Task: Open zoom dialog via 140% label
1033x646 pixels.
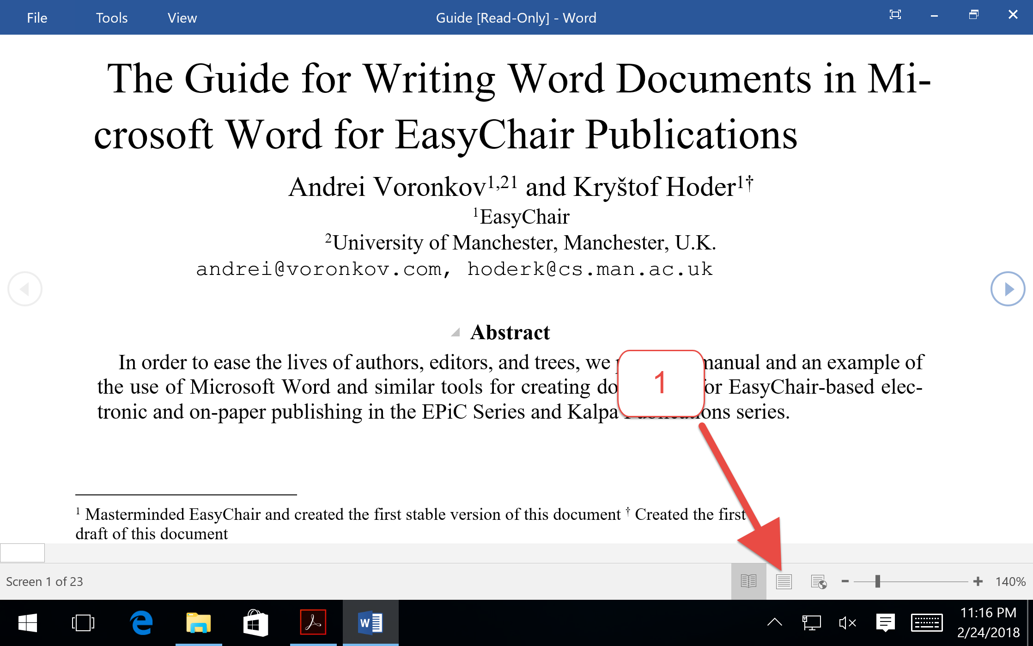Action: [1010, 581]
